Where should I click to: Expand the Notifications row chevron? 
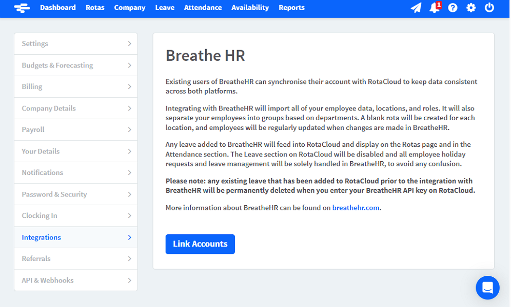129,172
